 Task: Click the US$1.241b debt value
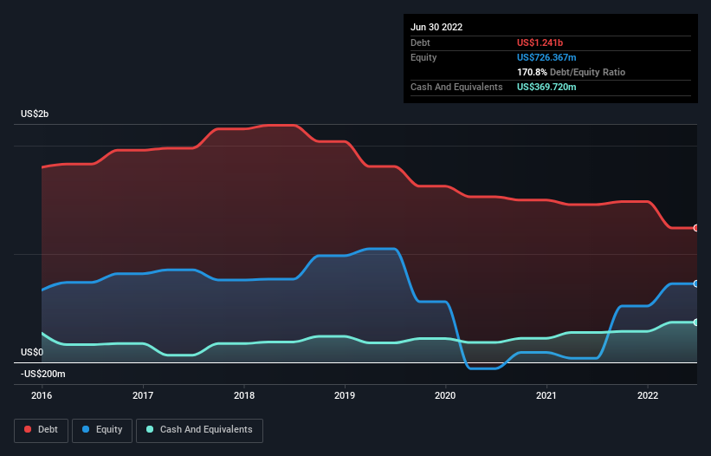coord(540,42)
